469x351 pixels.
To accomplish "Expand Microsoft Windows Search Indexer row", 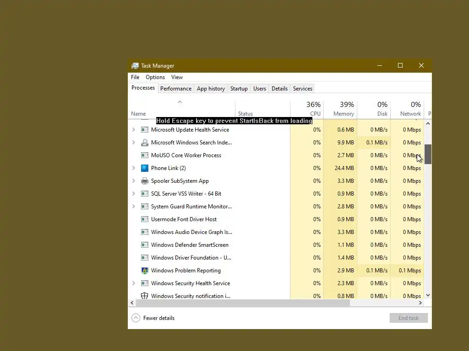I will 133,143.
